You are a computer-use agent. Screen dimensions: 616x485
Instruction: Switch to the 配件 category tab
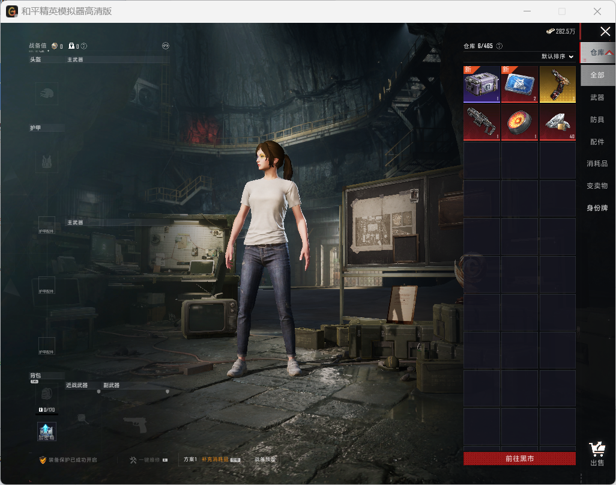pyautogui.click(x=597, y=142)
